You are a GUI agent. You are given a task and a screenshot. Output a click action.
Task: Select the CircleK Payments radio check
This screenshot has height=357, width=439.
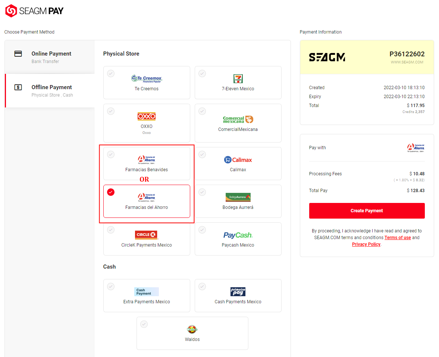point(111,230)
